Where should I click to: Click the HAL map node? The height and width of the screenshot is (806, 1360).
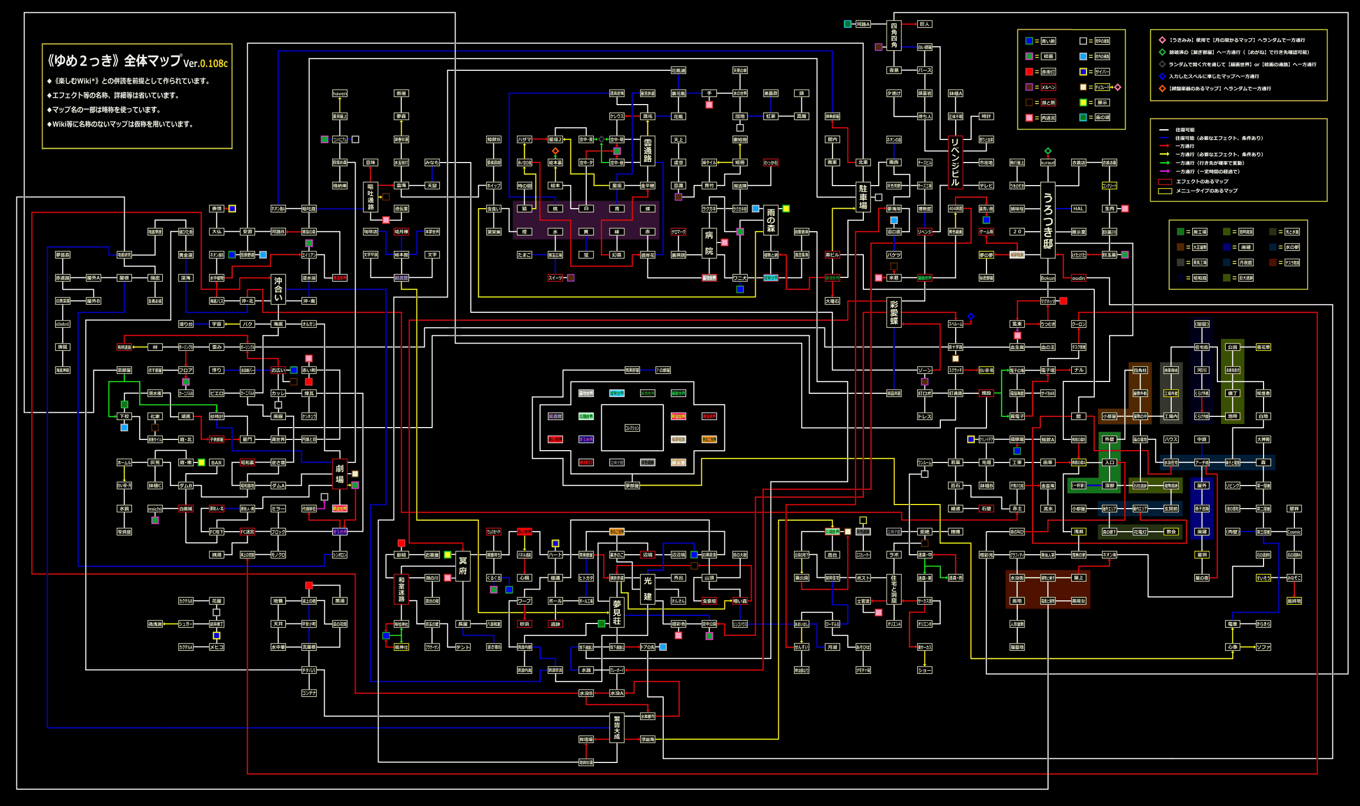[1078, 209]
